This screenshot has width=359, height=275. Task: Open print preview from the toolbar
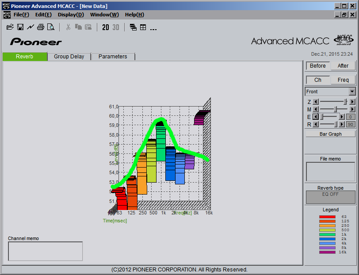pos(50,27)
